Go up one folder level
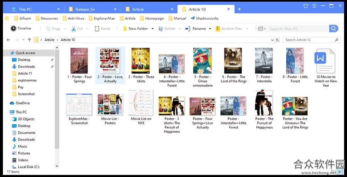The image size is (347, 177). click(x=29, y=40)
